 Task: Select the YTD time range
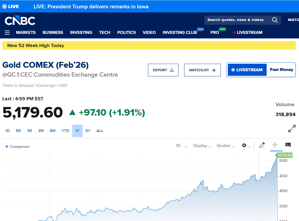tap(65, 131)
